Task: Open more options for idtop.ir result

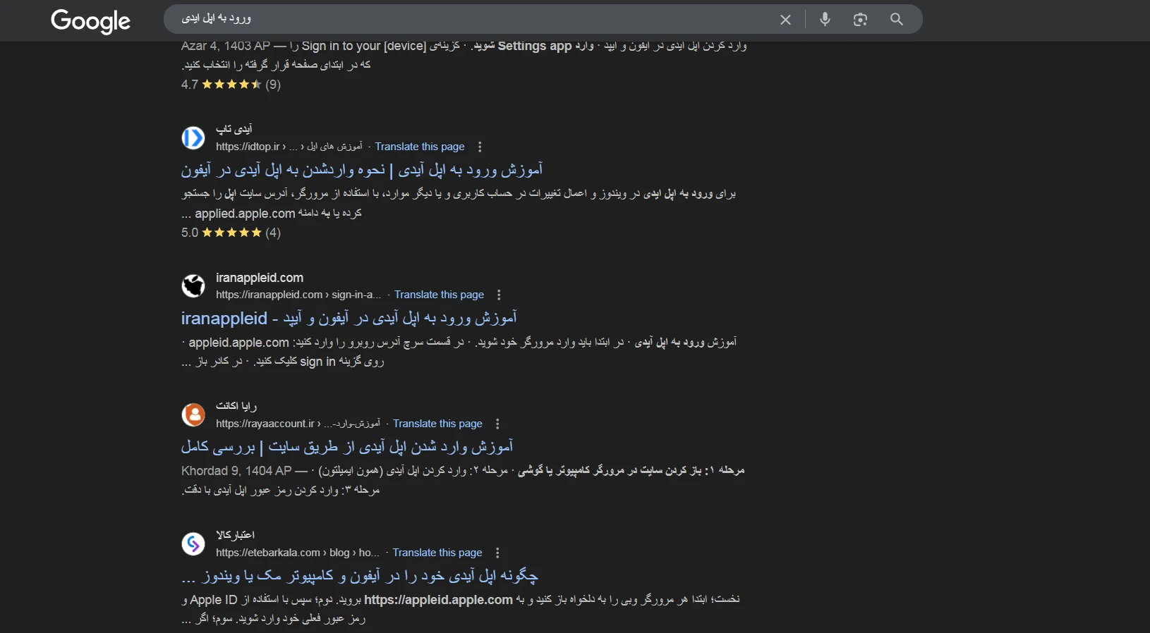Action: pos(480,147)
